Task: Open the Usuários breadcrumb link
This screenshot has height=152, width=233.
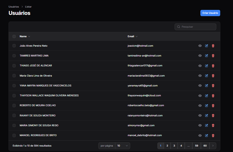Action: tap(14, 7)
